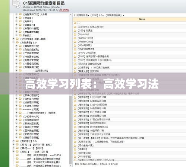Viewport: 186px width, 167px height.
Task: Click the folder icon of 【Master Class】
Action: [x=75, y=42]
